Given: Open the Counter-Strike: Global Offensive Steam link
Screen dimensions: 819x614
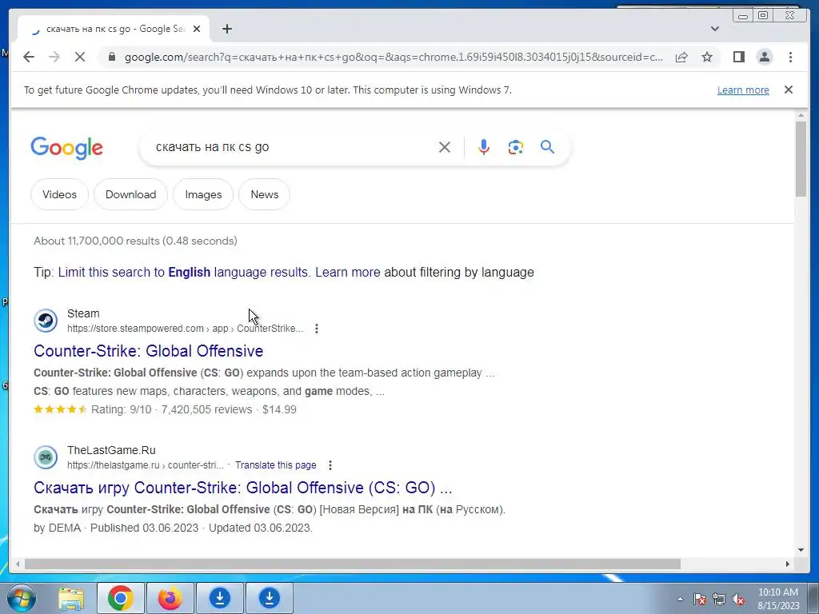Looking at the screenshot, I should coord(148,351).
